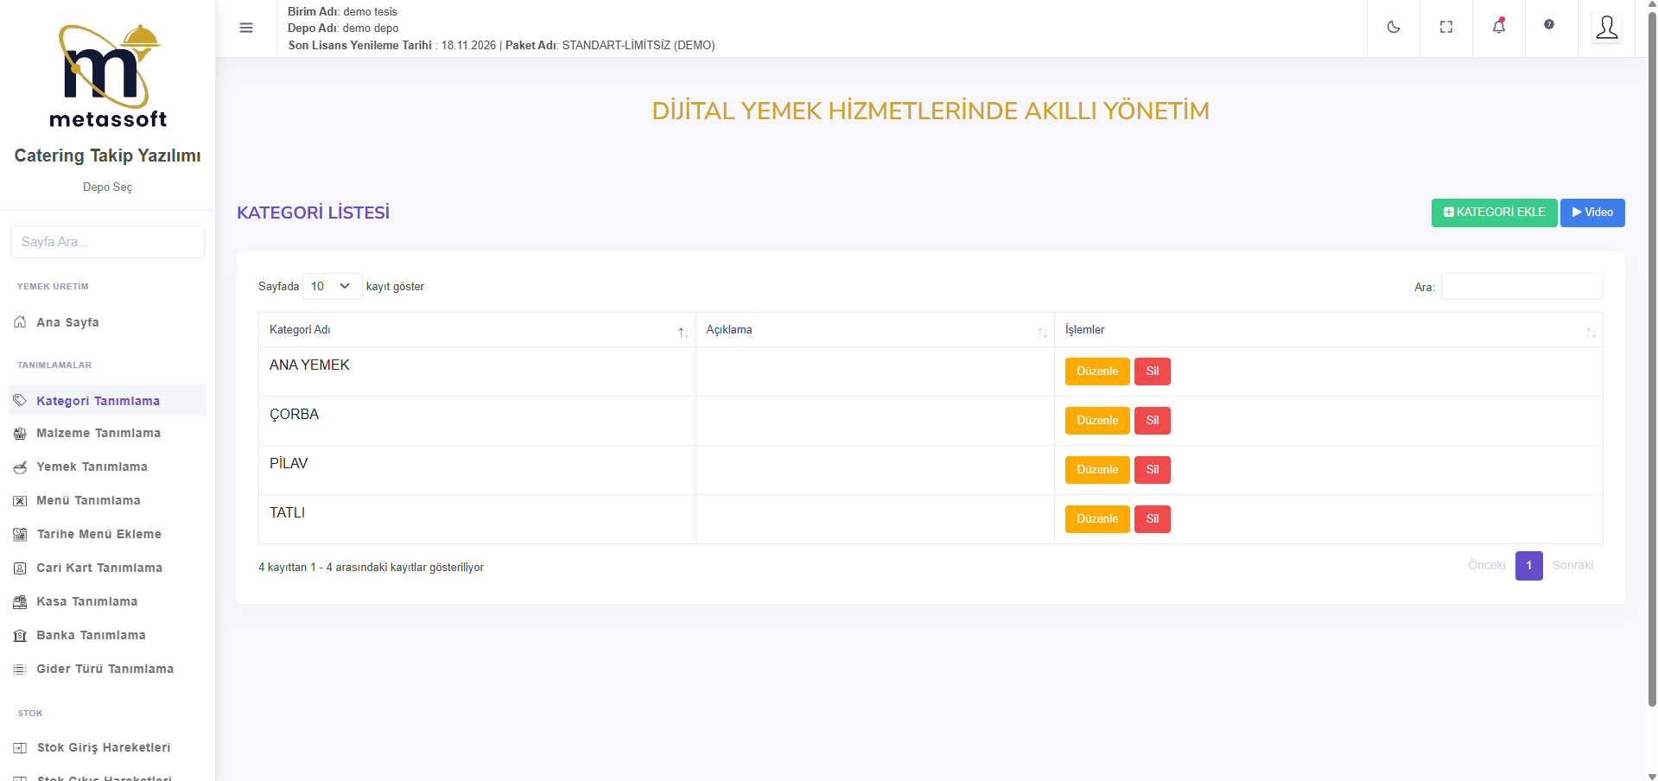The image size is (1658, 781).
Task: Click Düzenle button for ÇORBA row
Action: pyautogui.click(x=1096, y=421)
